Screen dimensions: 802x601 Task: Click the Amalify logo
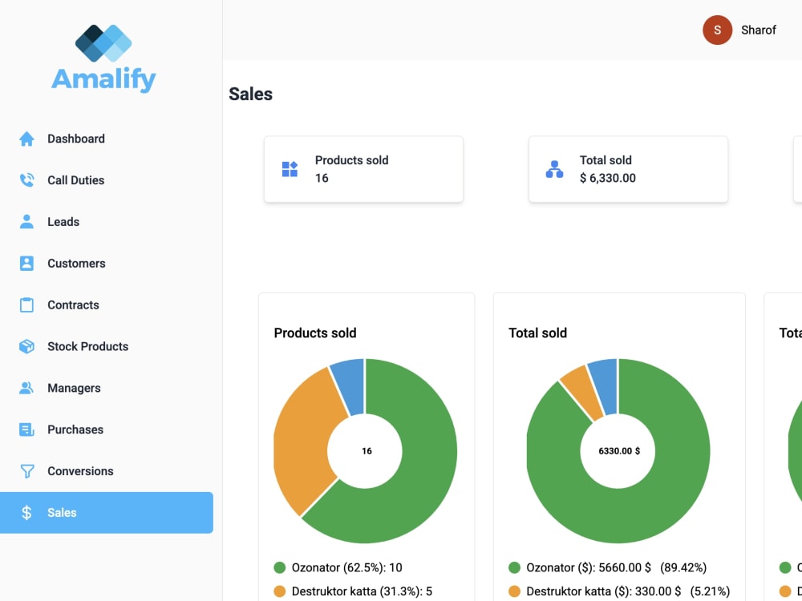coord(103,58)
